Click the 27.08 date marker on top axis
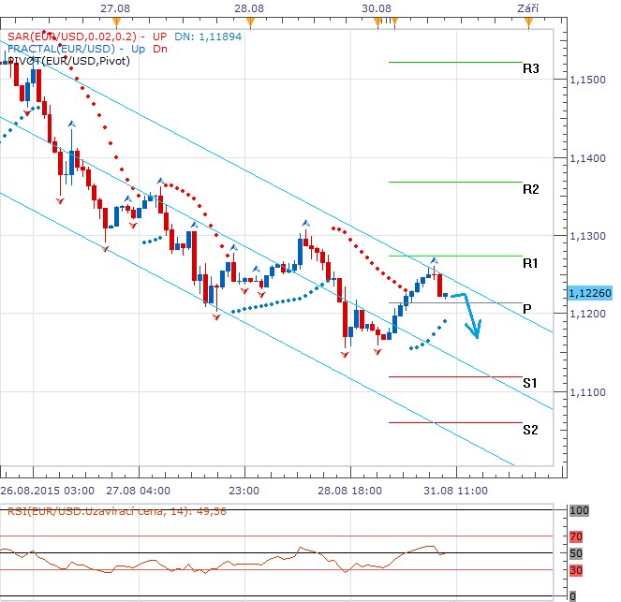This screenshot has width=621, height=602. tap(114, 7)
